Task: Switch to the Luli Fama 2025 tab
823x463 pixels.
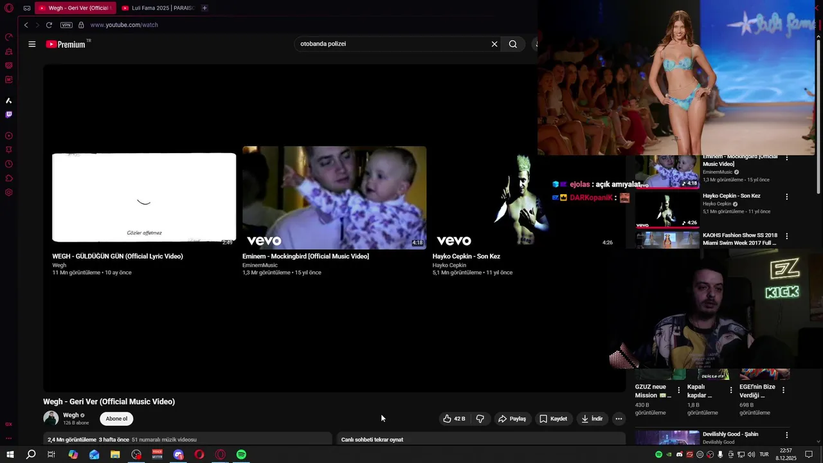Action: click(x=157, y=8)
